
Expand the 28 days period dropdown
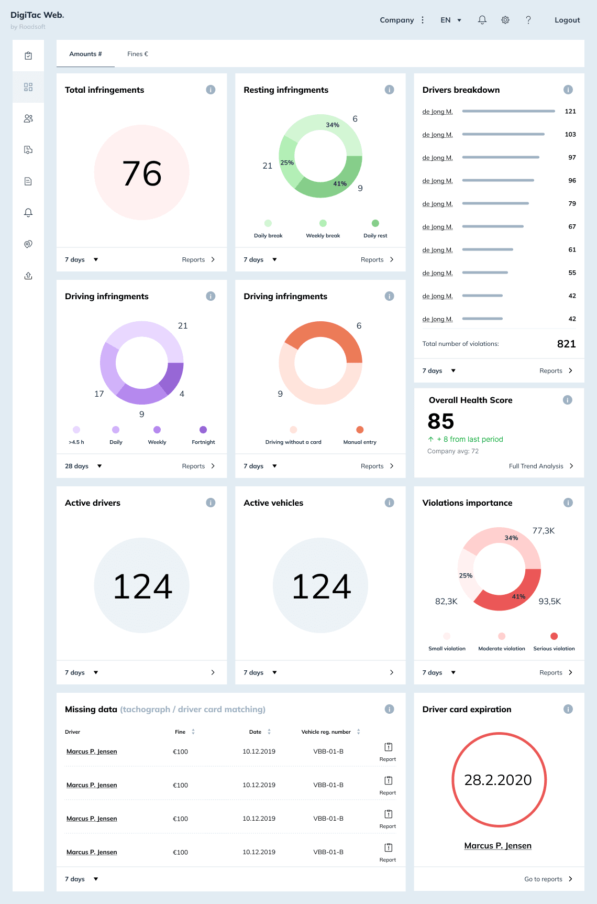[x=83, y=466]
